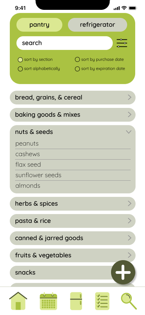Image resolution: width=145 pixels, height=315 pixels.
Task: Switch to the refrigerator tab
Action: (97, 25)
